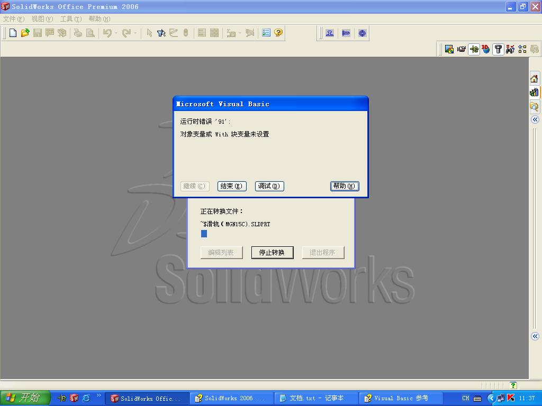Switch to 文档.txt - 记事本 taskbar window

[x=317, y=398]
